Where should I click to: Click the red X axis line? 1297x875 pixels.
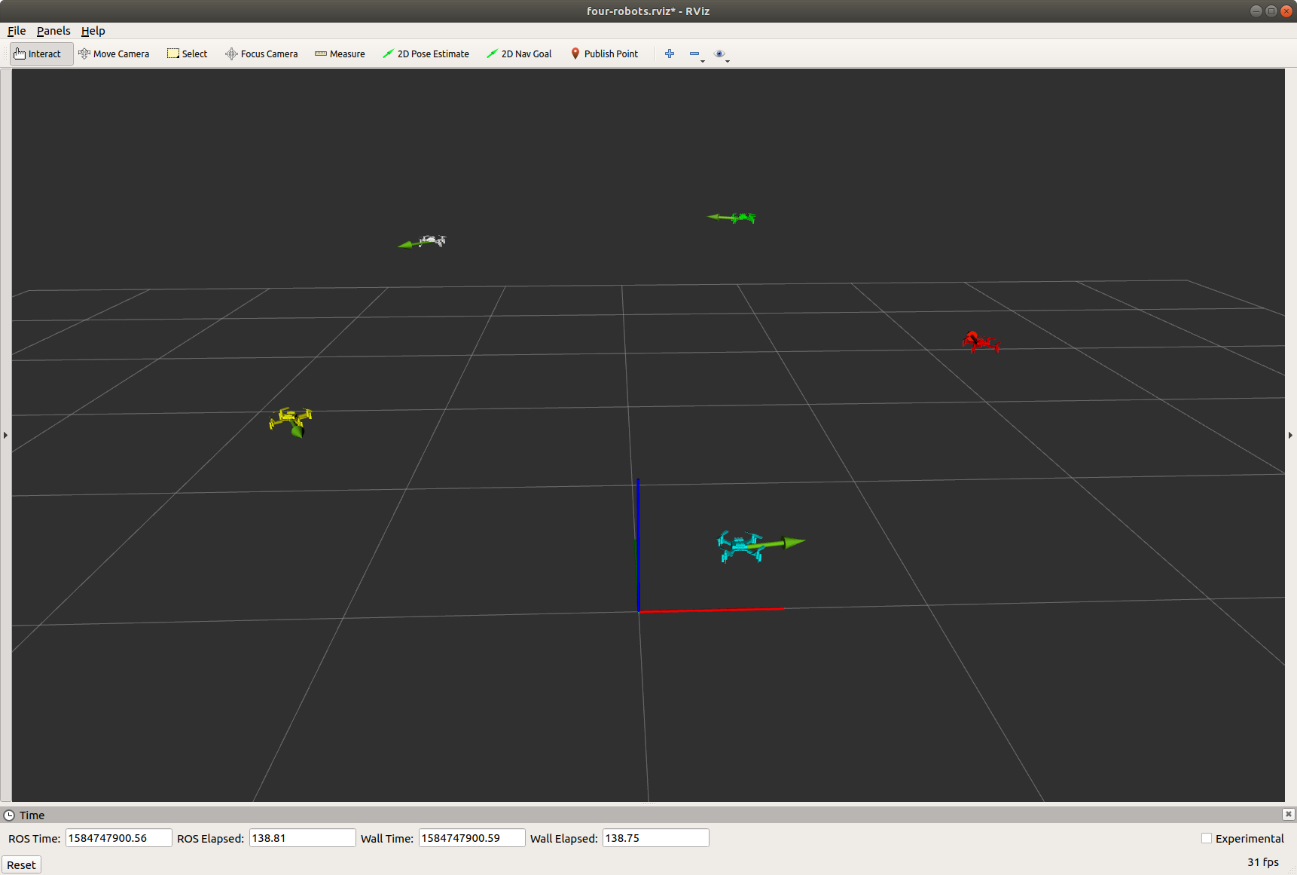point(712,610)
